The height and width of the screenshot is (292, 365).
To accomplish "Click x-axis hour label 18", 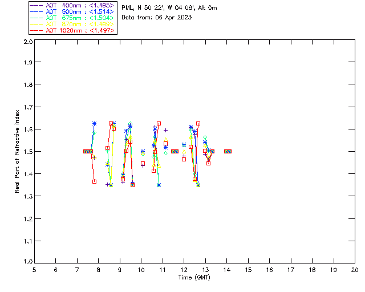I will (312, 270).
